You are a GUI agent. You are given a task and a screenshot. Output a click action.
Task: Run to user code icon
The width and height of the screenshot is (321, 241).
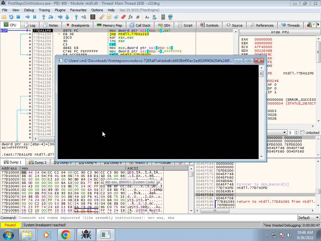(83, 17)
